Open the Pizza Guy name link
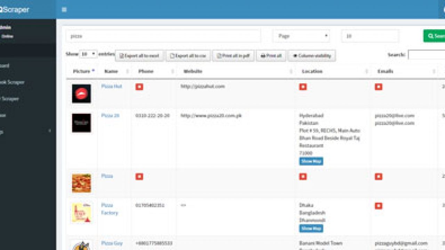This screenshot has height=250, width=445. 112,243
